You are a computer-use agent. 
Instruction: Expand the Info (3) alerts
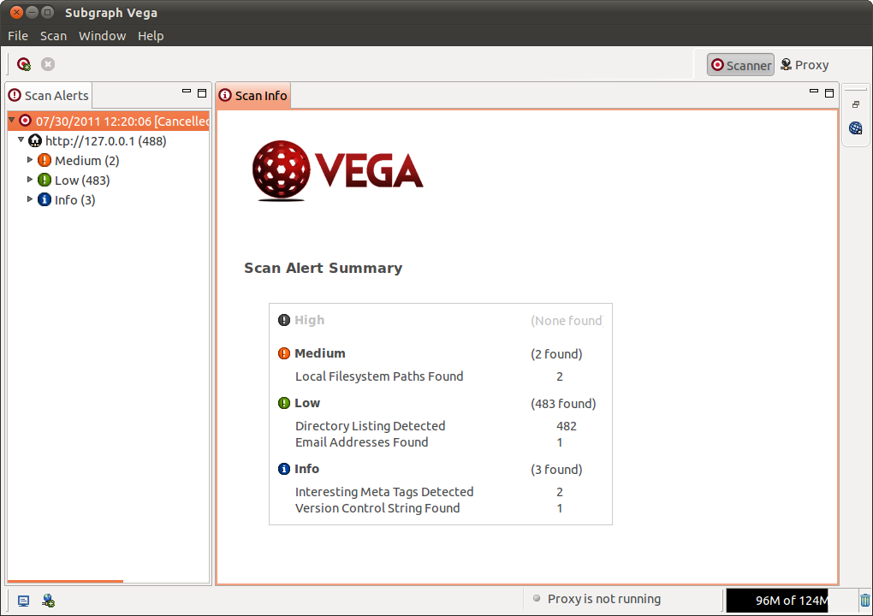click(x=30, y=198)
